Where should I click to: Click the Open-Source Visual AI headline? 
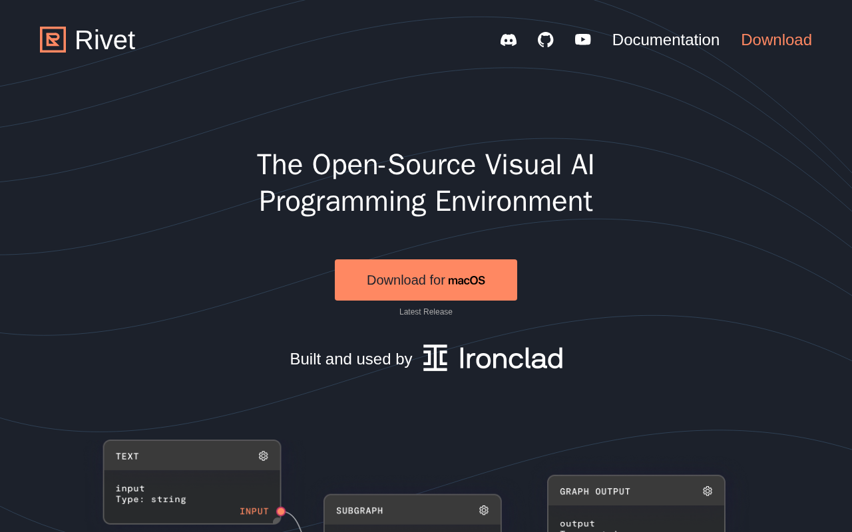click(426, 183)
